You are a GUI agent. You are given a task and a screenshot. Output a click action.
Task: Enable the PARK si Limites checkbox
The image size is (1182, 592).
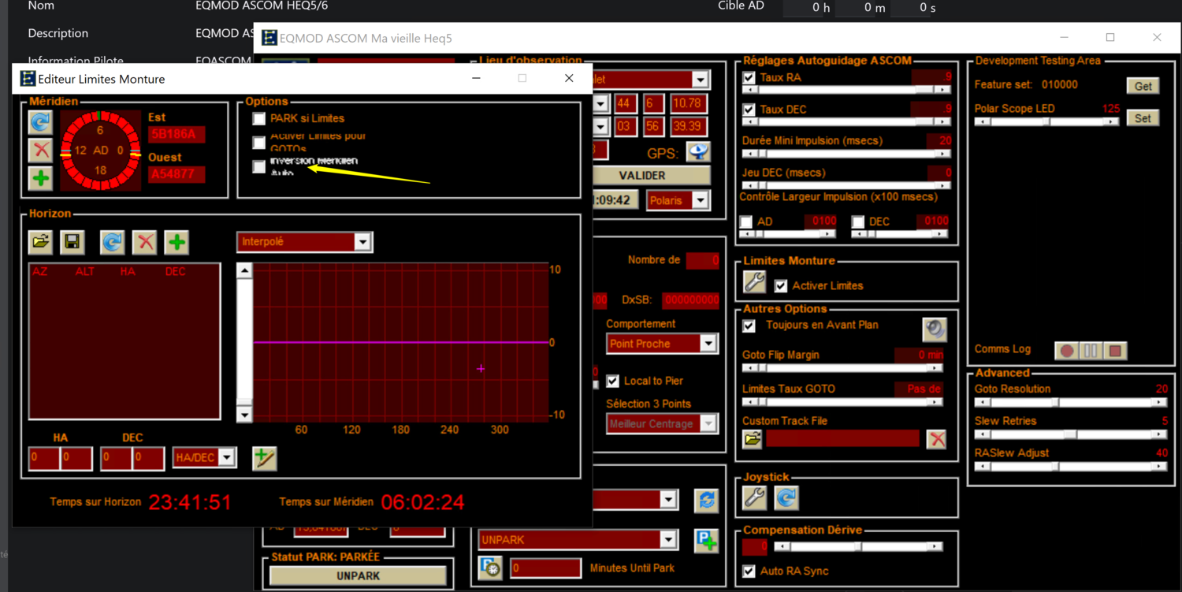point(259,118)
